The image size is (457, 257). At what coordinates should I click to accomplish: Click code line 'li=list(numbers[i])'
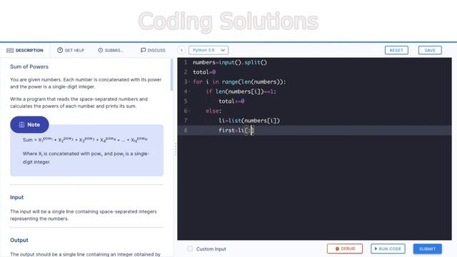[x=249, y=121]
